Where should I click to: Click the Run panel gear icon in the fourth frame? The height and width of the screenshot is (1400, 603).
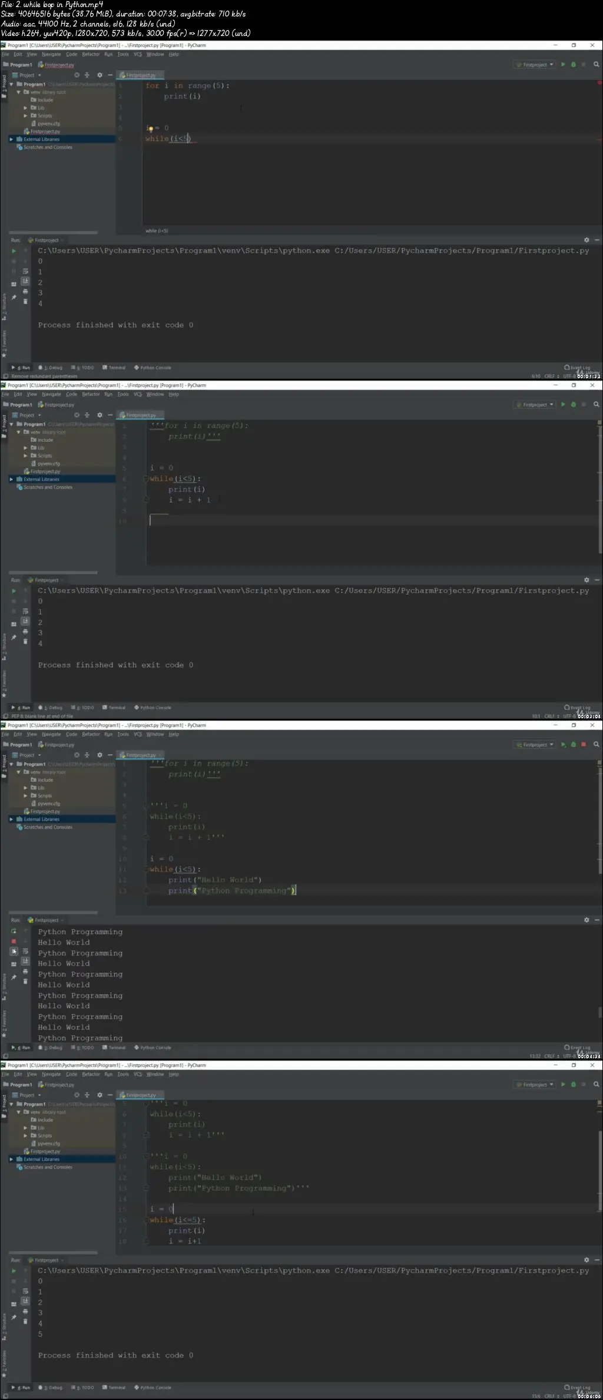tap(587, 1260)
